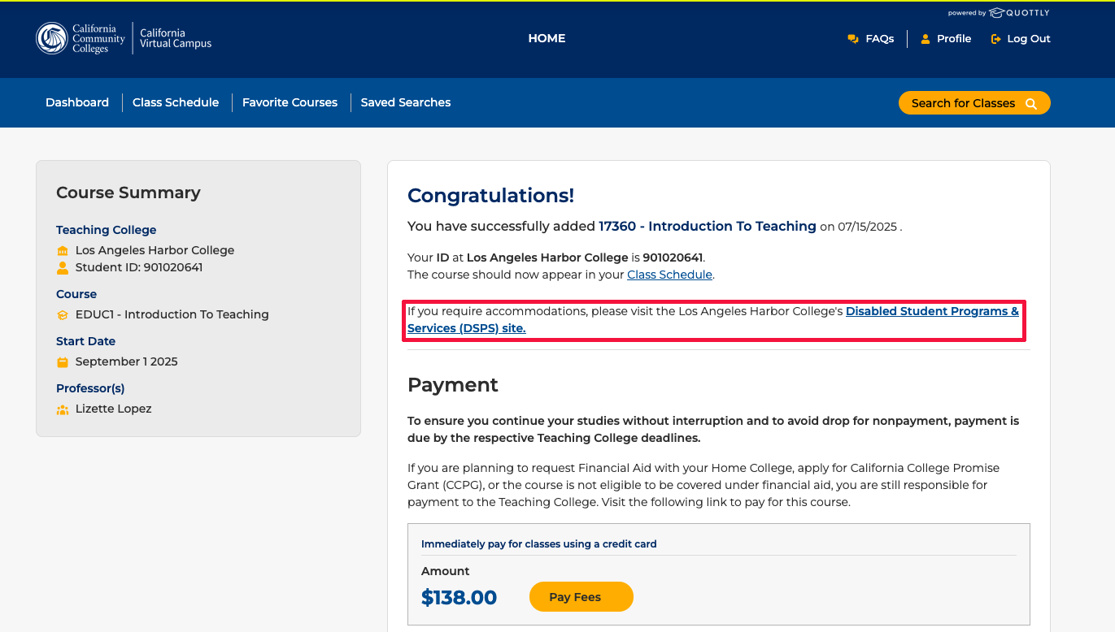
Task: Switch to Favorite Courses tab
Action: point(290,102)
